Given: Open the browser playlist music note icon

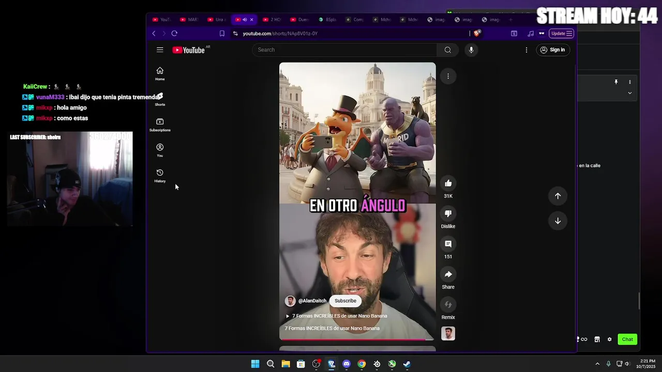Looking at the screenshot, I should coord(531,34).
